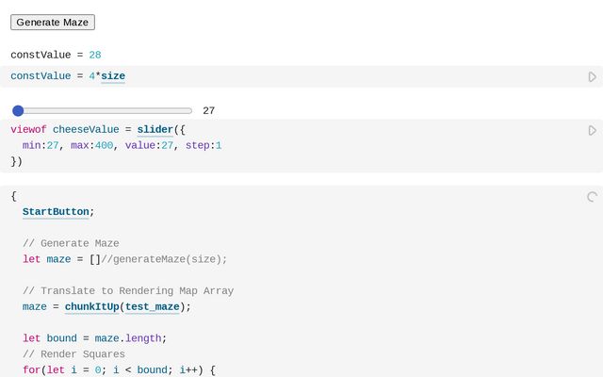Place cursor on 'viewof cheeseValue' line
603x377 pixels.
pyautogui.click(x=66, y=130)
